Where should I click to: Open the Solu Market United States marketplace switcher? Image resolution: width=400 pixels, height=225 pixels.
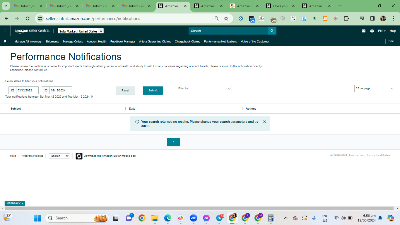[x=81, y=31]
